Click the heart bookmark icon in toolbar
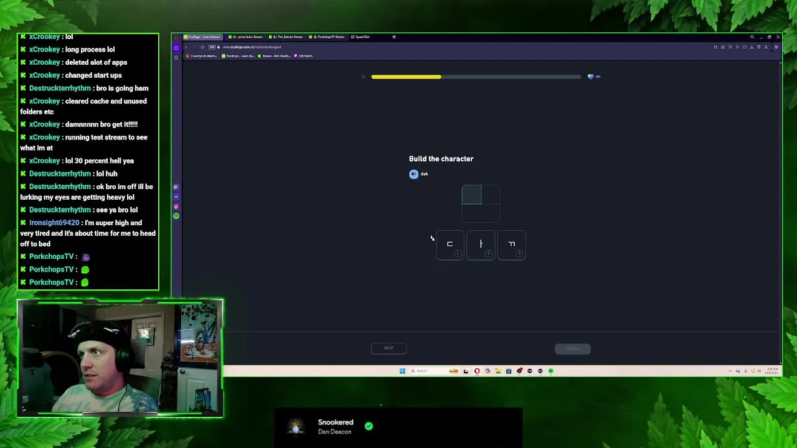This screenshot has width=797, height=448. point(745,47)
